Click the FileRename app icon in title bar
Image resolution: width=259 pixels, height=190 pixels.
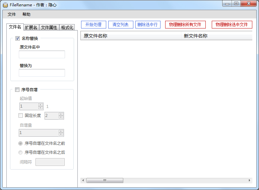tap(5, 5)
